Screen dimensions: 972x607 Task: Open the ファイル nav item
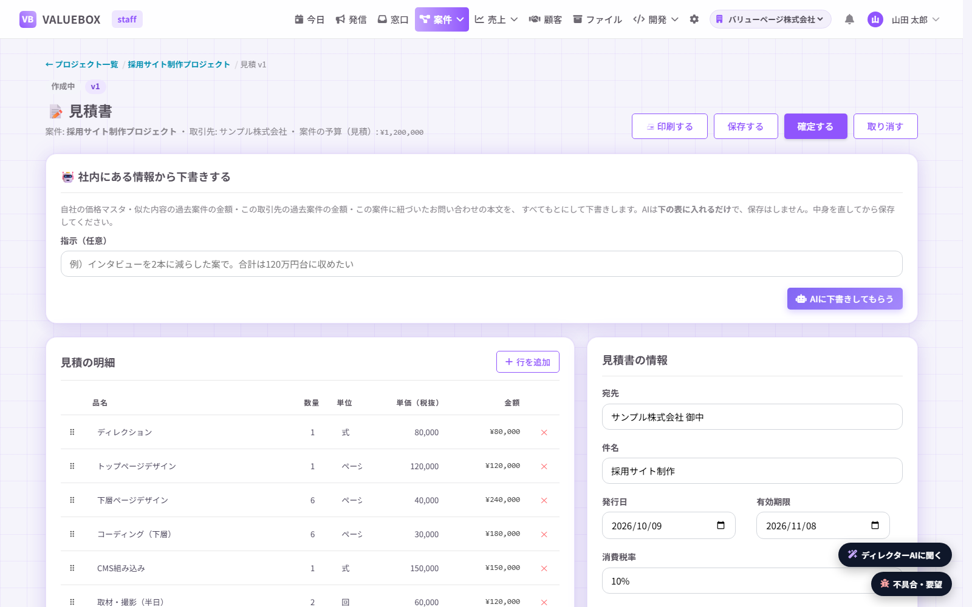click(598, 19)
